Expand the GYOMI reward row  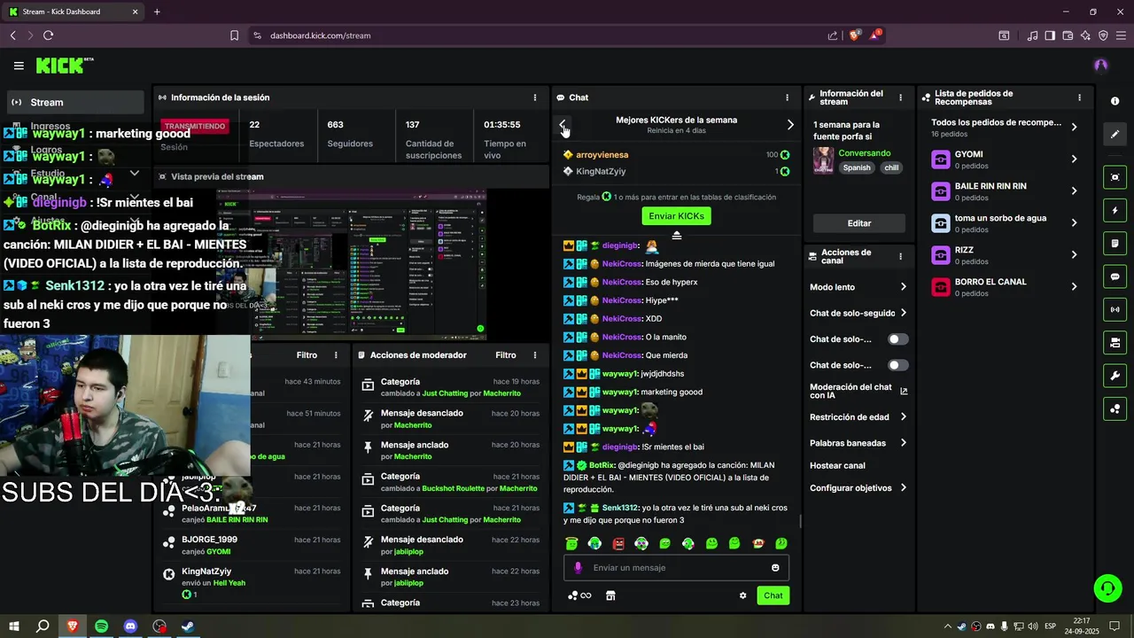(1074, 159)
